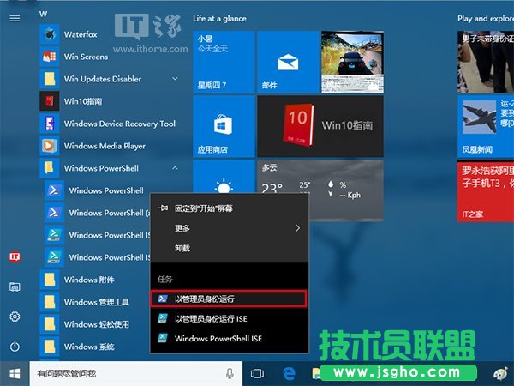514x386 pixels.
Task: Launch first Windows PowerShell shortcut icon
Action: coord(54,190)
